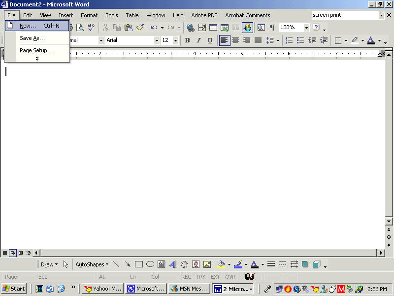Viewport: 394px width, 296px height.
Task: Switch to MSN Mes... taskbar button
Action: 189,289
